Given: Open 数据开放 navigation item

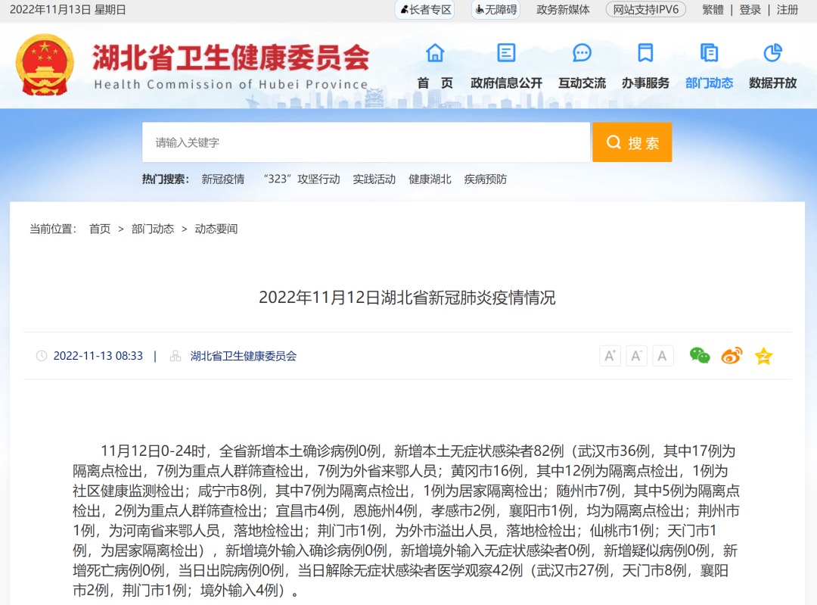Looking at the screenshot, I should (x=772, y=83).
